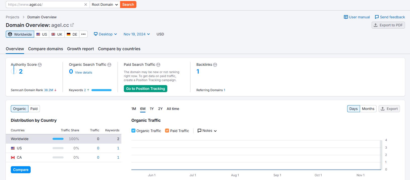This screenshot has height=180, width=410.
Task: Click the Desktop monitor icon
Action: (96, 34)
